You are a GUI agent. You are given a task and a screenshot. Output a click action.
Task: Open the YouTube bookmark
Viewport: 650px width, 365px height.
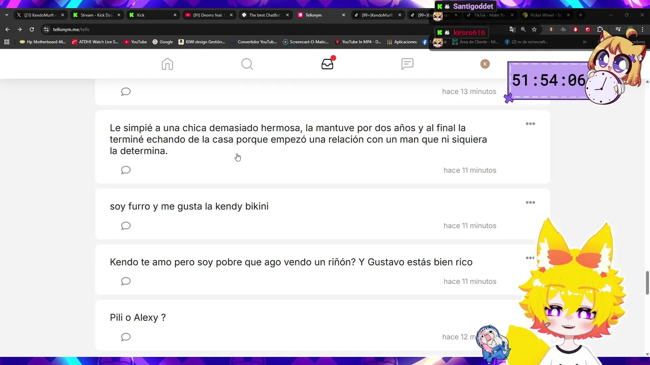pos(136,42)
